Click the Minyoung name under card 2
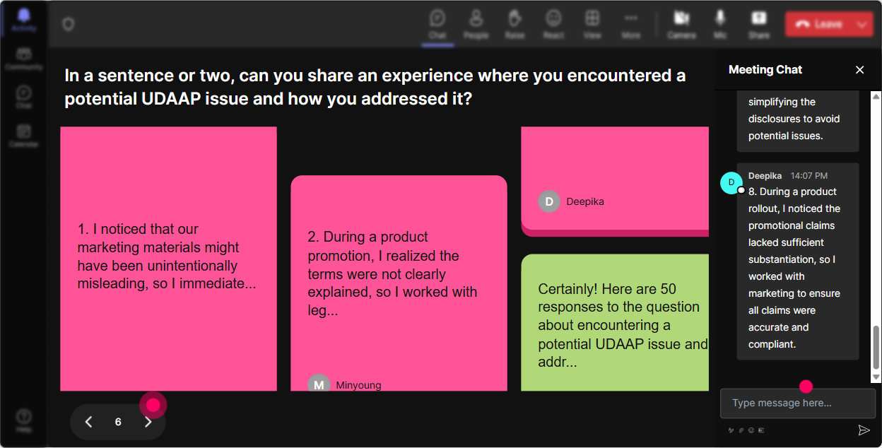Image resolution: width=882 pixels, height=448 pixels. click(x=358, y=385)
